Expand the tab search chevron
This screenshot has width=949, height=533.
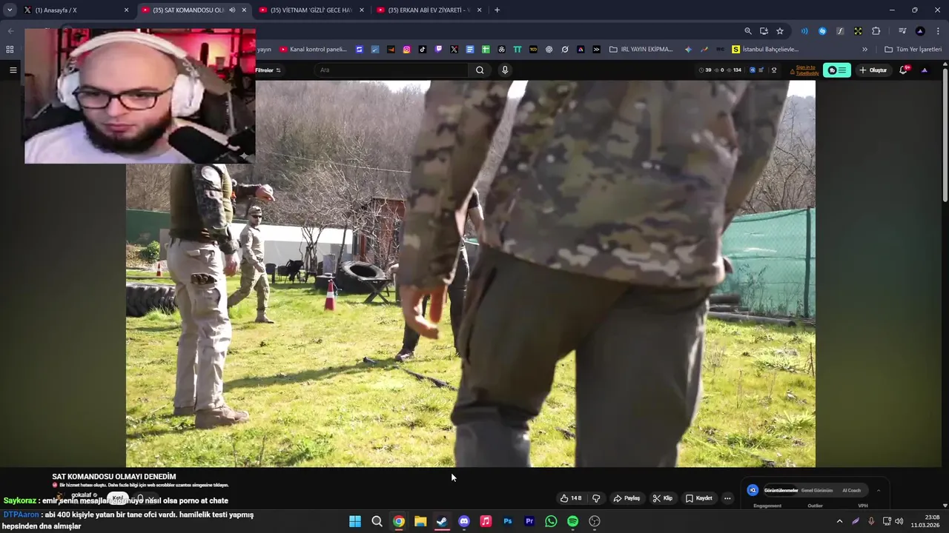(10, 10)
